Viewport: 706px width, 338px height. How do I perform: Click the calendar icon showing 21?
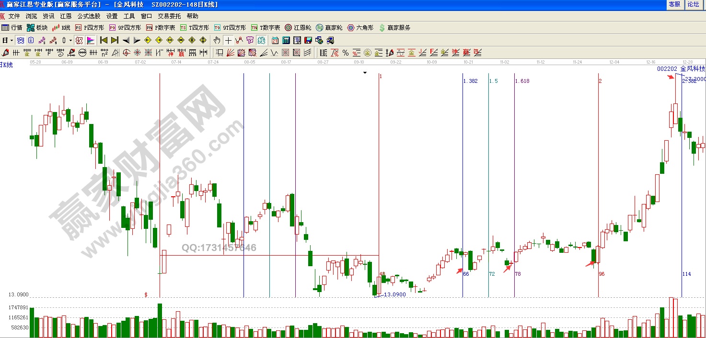pyautogui.click(x=275, y=40)
